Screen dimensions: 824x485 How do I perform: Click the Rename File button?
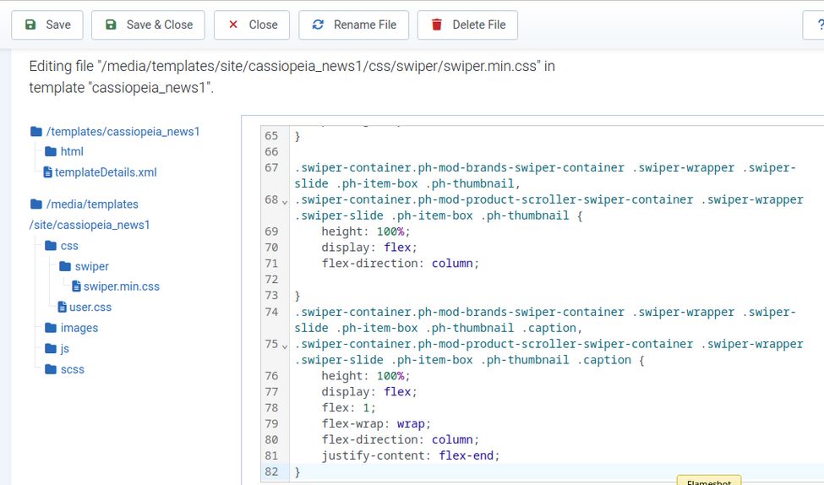tap(353, 25)
